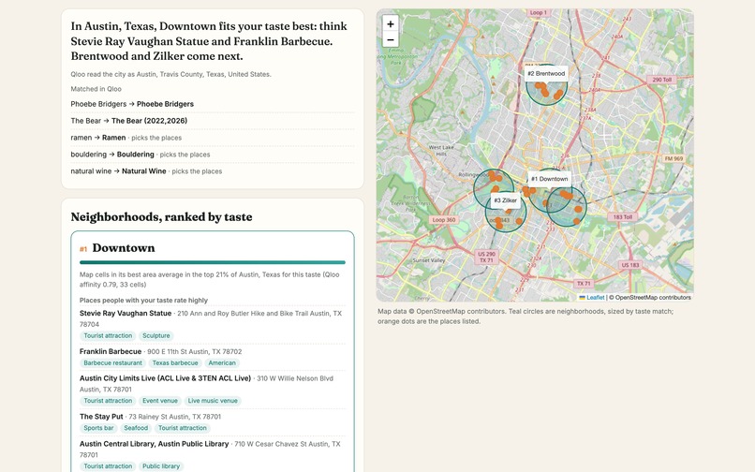Click the Ramen matched entity row
Screen dimensions: 755x472
click(213, 138)
